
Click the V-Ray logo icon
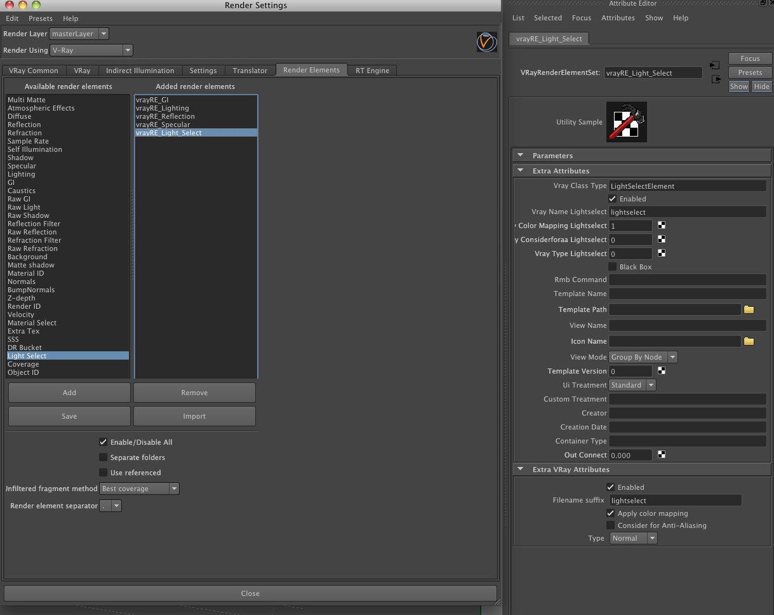click(x=487, y=42)
